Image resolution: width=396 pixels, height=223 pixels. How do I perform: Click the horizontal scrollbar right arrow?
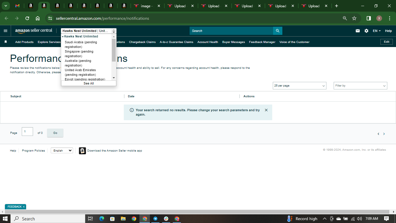click(394, 212)
